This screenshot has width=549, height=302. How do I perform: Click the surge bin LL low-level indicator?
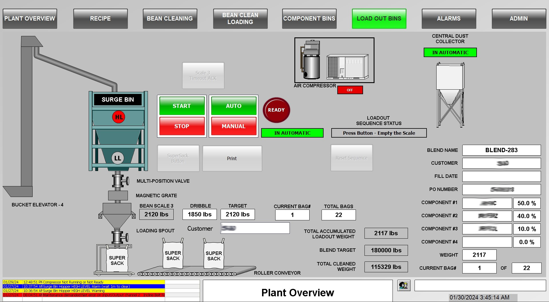[118, 158]
